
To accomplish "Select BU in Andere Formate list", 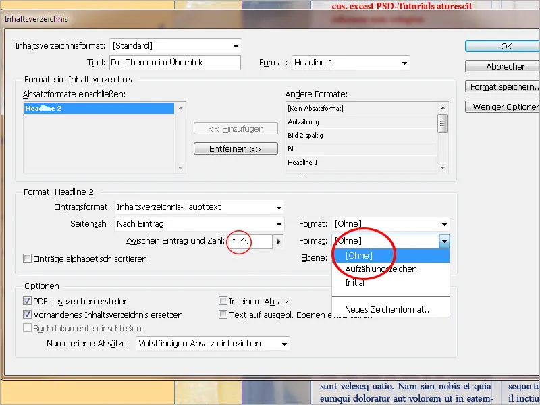I will point(362,148).
